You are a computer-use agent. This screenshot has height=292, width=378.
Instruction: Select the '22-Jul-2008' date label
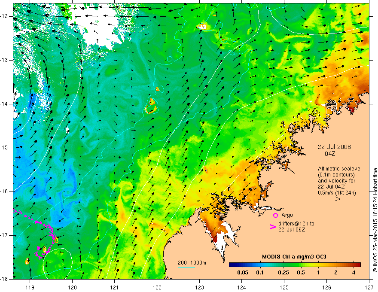tap(334, 147)
